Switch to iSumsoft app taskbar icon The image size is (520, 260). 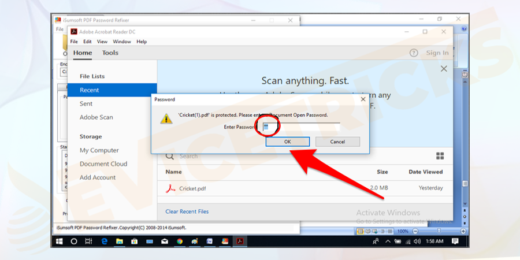225,242
